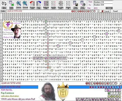Click matrix row number 20 header
Viewport: 122px width, 101px height.
tap(1, 80)
